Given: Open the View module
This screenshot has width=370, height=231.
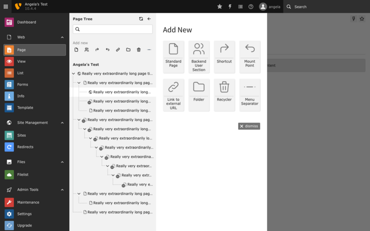Looking at the screenshot, I should (34, 61).
